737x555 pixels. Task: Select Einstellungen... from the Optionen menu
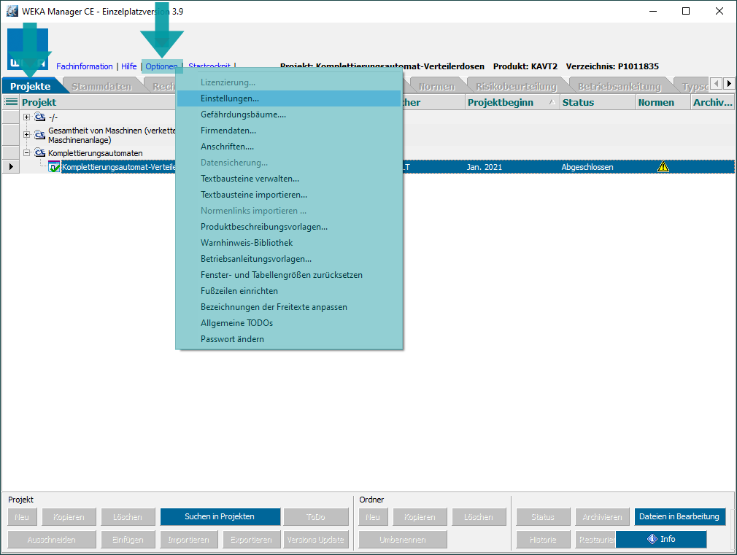(230, 98)
